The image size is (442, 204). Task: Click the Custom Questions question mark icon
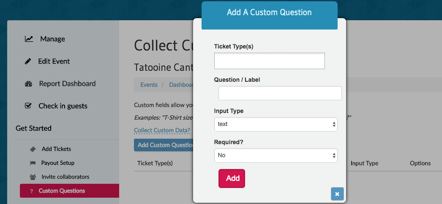(x=31, y=191)
